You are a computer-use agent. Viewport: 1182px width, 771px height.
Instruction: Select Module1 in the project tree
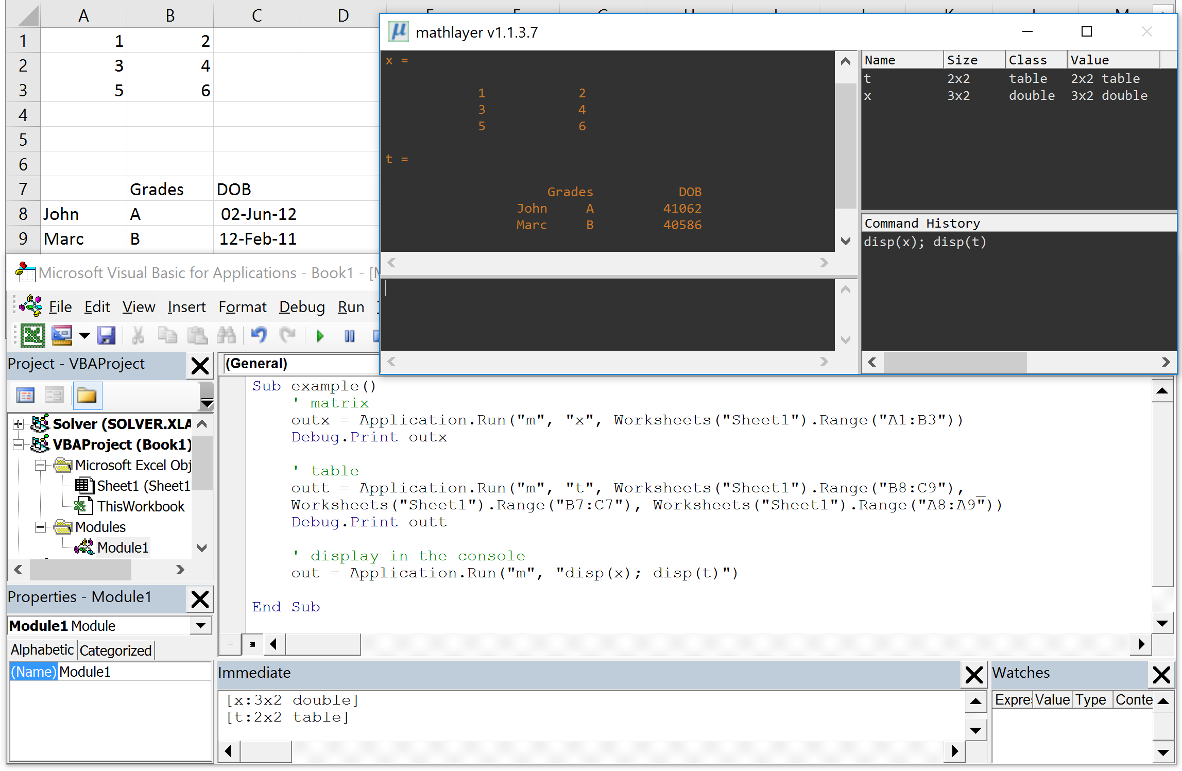pos(123,547)
